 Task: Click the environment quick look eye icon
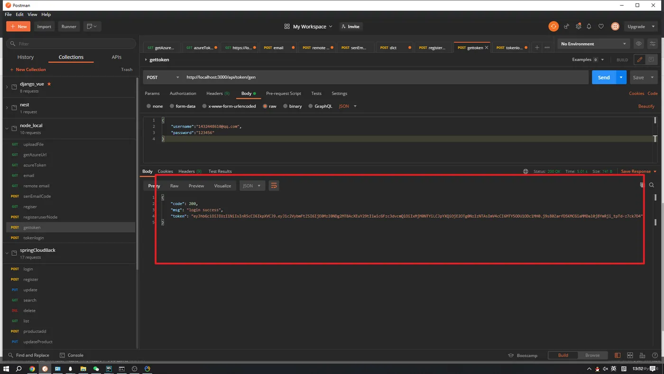[638, 44]
